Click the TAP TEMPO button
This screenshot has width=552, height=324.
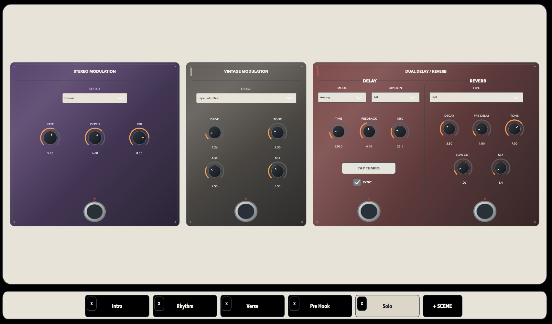click(x=369, y=168)
